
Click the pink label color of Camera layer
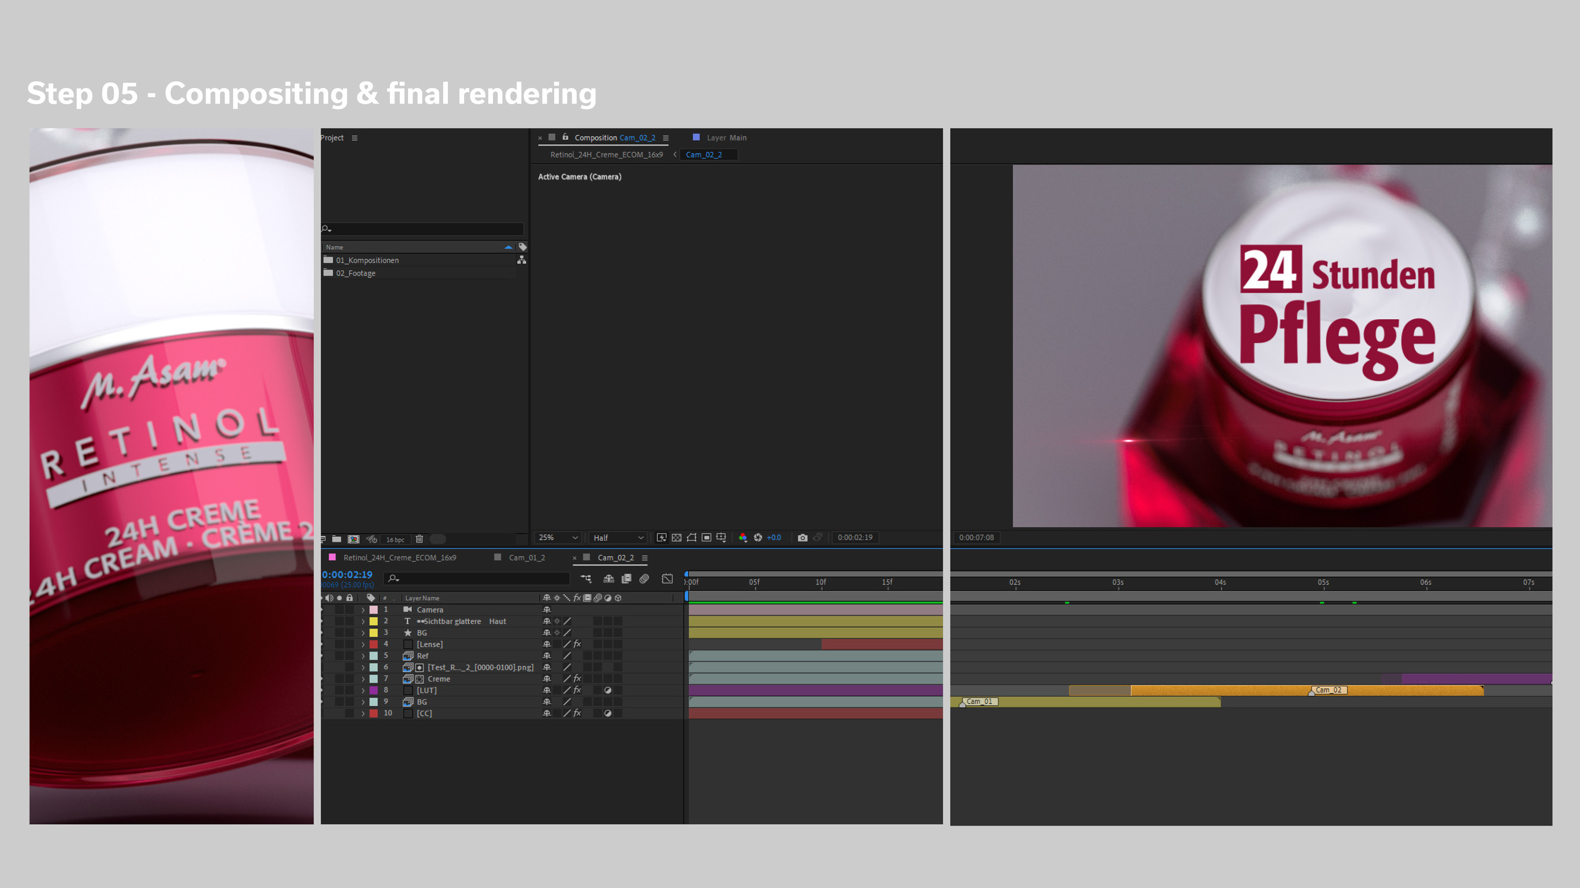click(x=374, y=610)
